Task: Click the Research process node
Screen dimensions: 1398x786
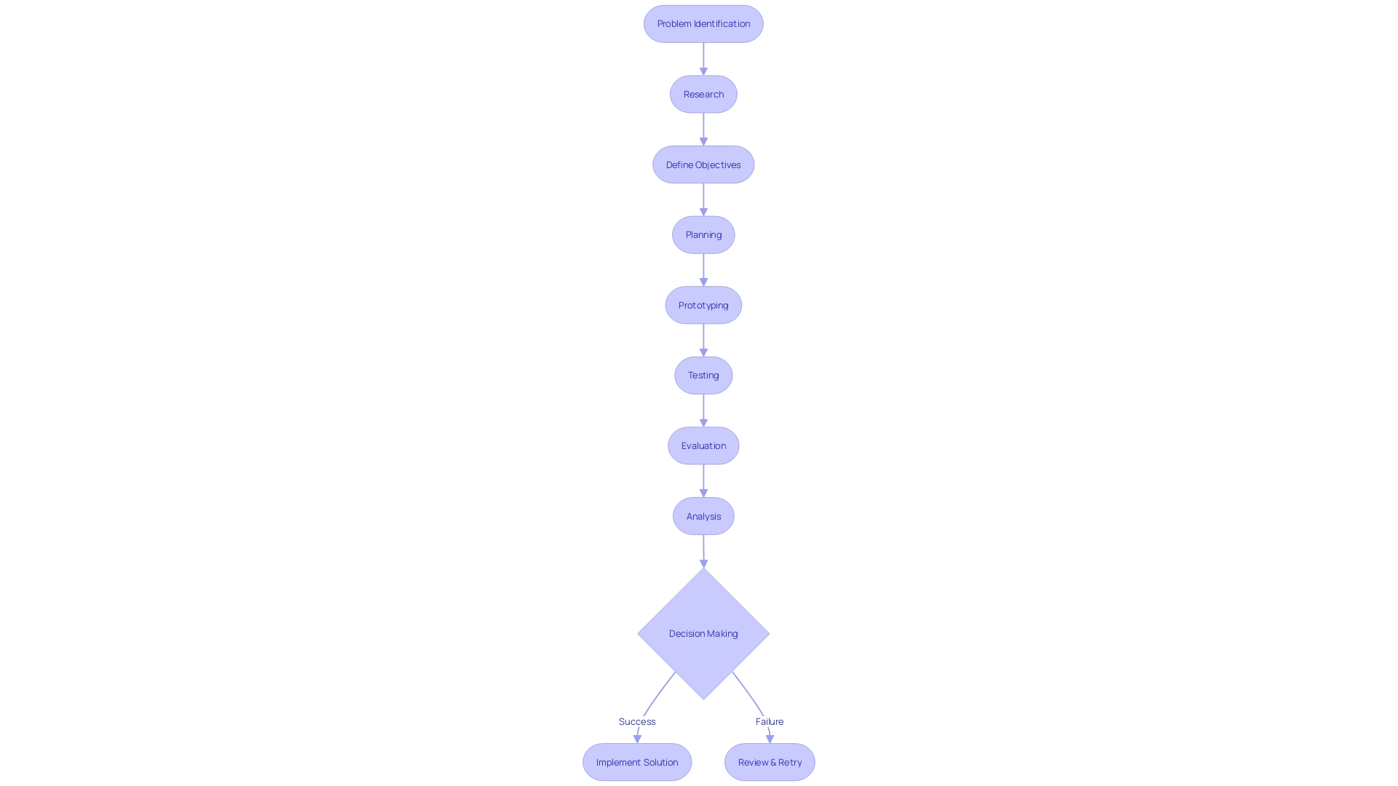Action: [704, 94]
